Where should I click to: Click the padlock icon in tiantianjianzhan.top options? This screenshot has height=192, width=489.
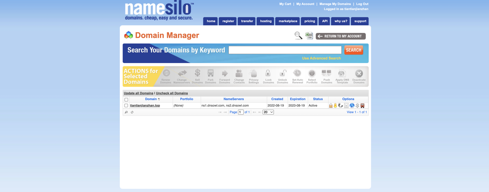(331, 106)
